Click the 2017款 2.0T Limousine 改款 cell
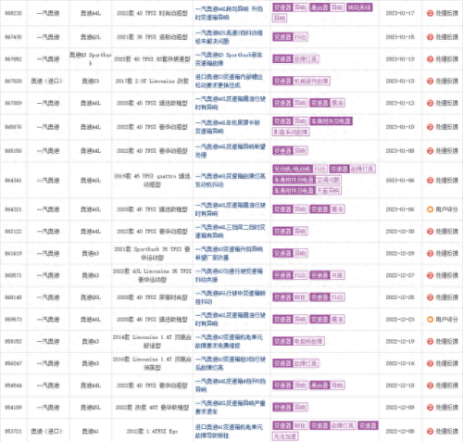Viewport: 463px width, 442px height. coord(152,81)
